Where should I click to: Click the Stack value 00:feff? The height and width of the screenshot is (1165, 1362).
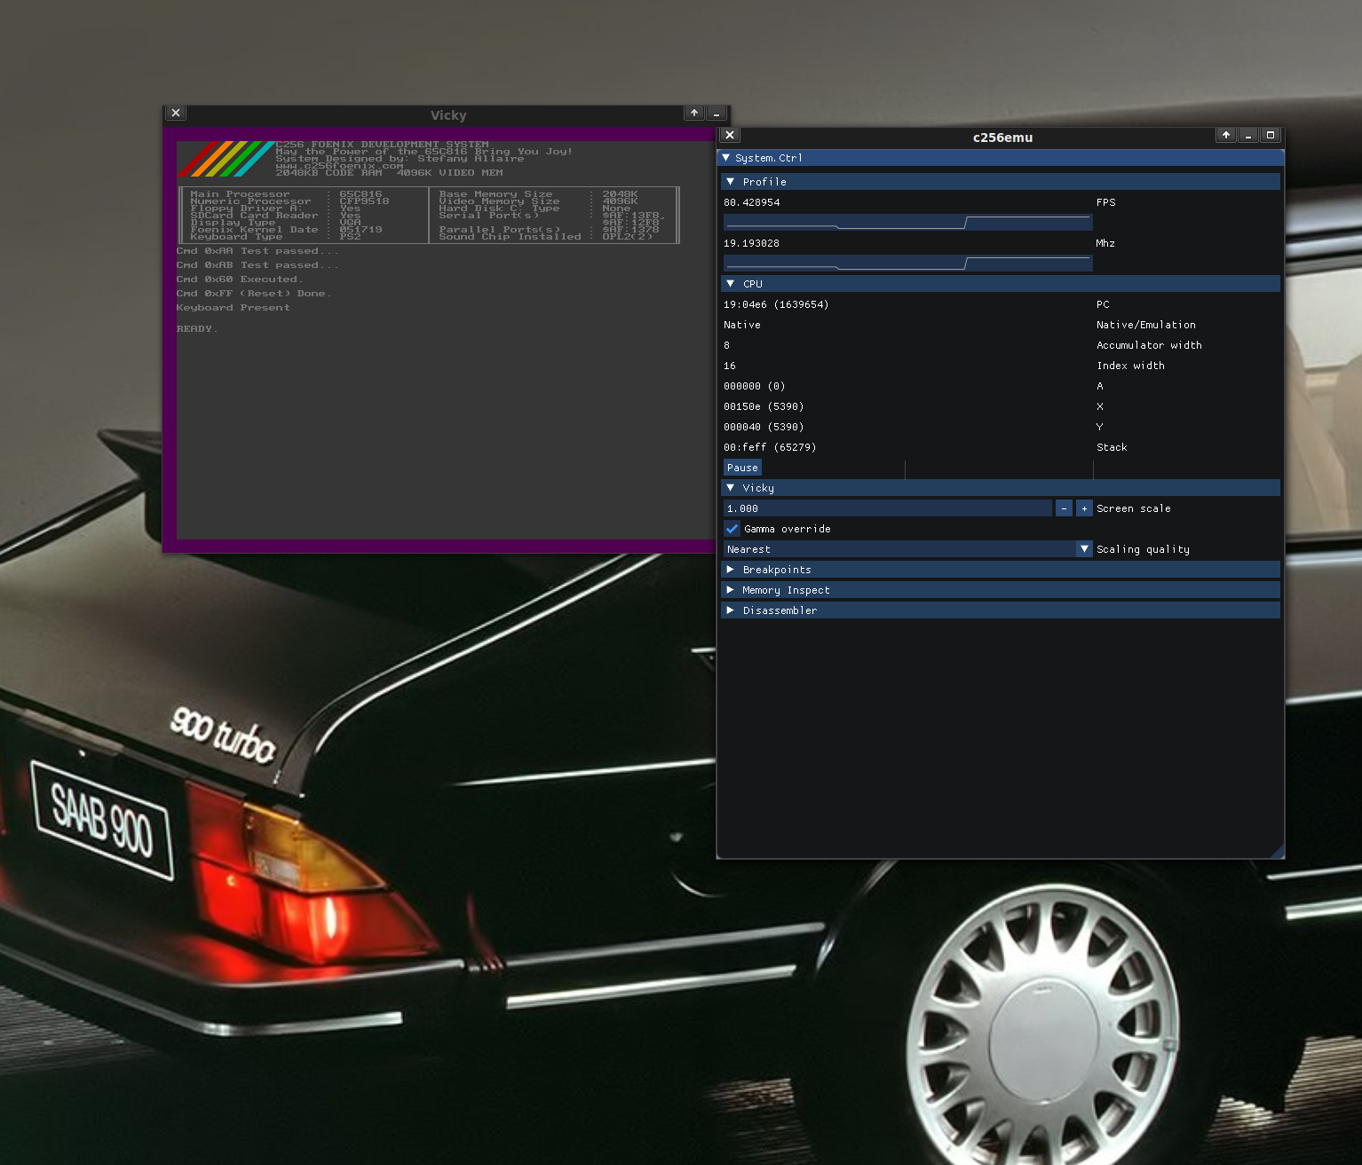point(770,447)
